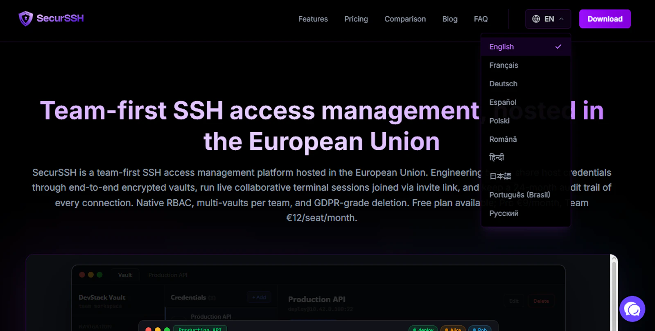Click the red dot of Vault window
This screenshot has height=331, width=655.
[82, 275]
